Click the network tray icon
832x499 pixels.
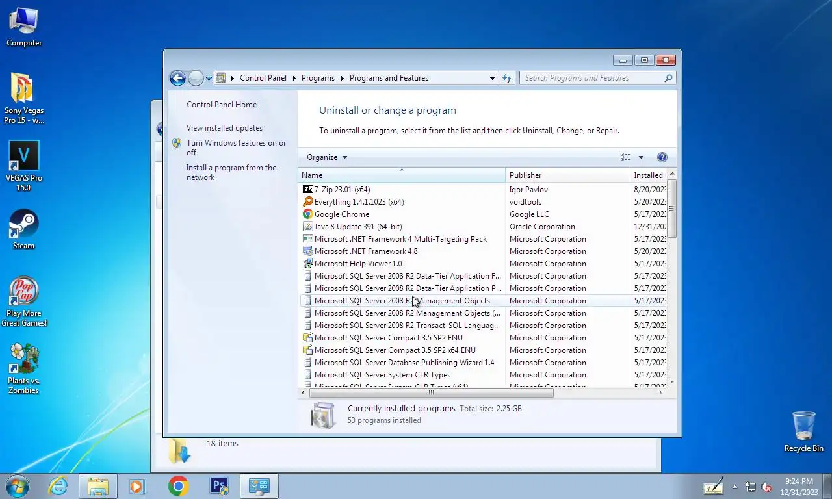[751, 487]
